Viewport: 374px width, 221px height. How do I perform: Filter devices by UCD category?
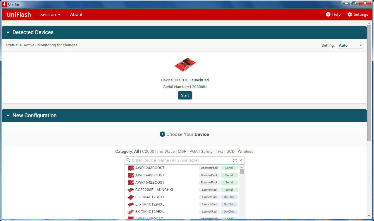[230, 152]
